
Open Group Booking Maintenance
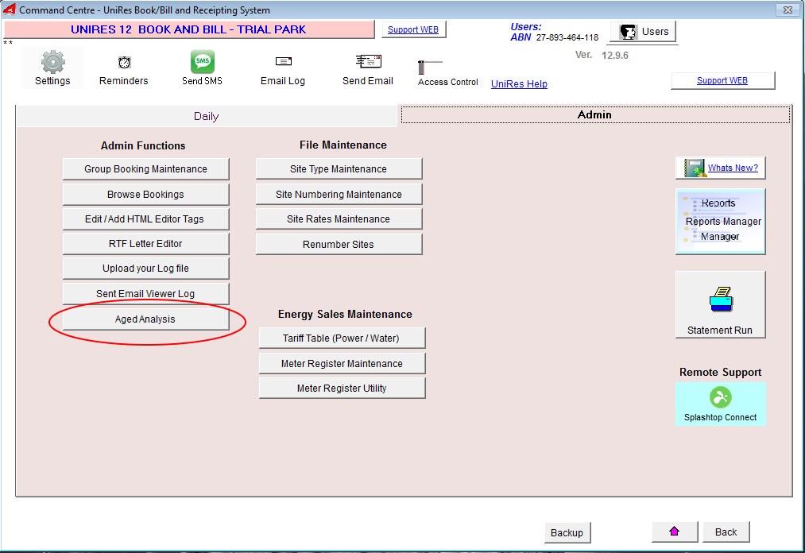(x=145, y=169)
